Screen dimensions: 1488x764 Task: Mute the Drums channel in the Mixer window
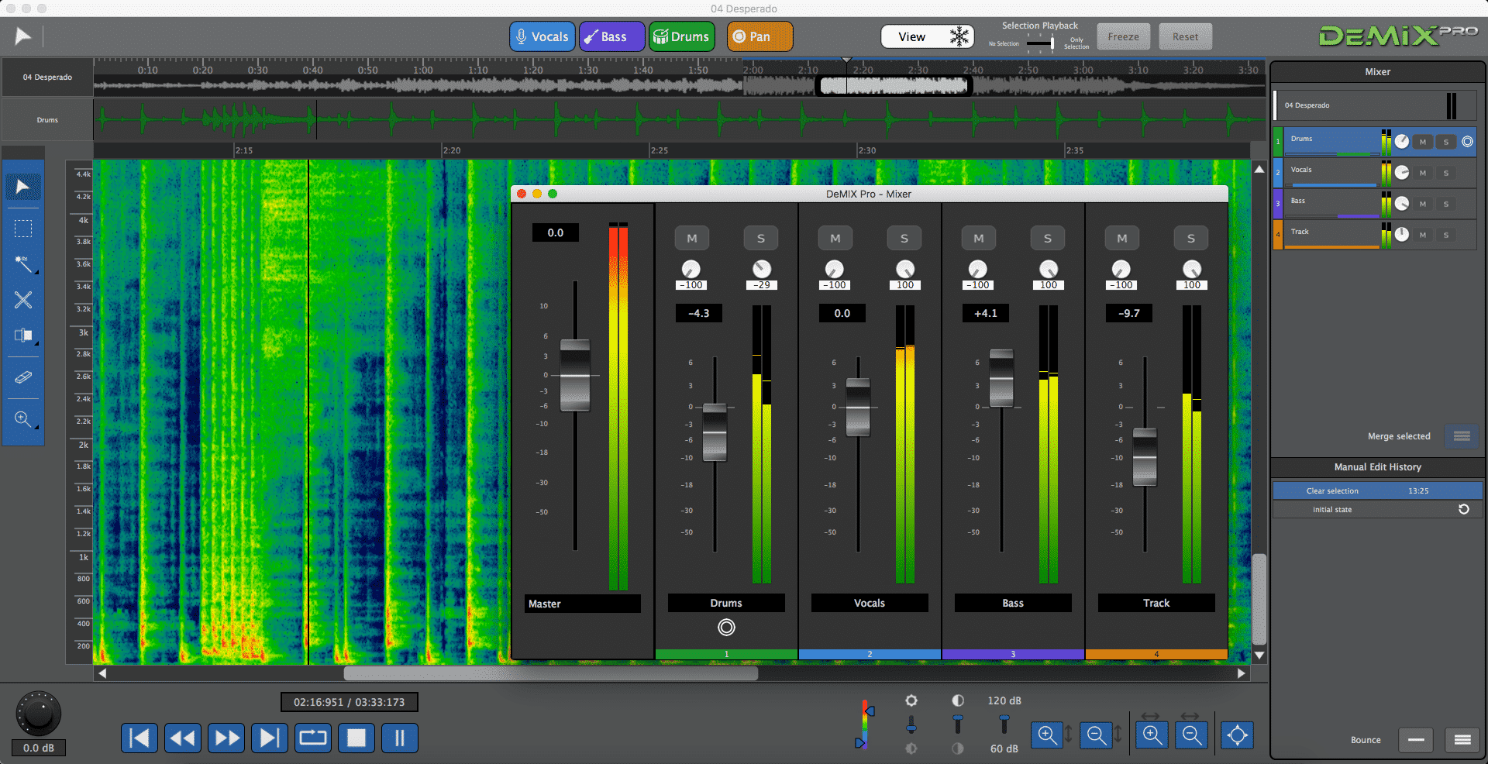(x=691, y=238)
